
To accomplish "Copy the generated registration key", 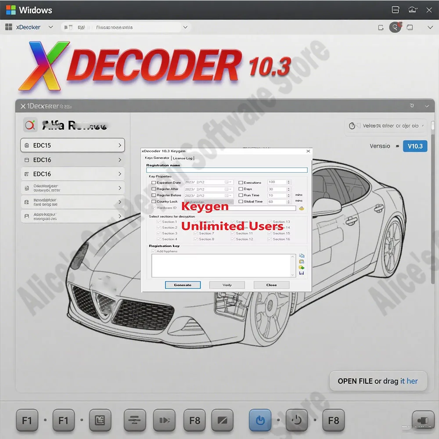I will [x=301, y=256].
